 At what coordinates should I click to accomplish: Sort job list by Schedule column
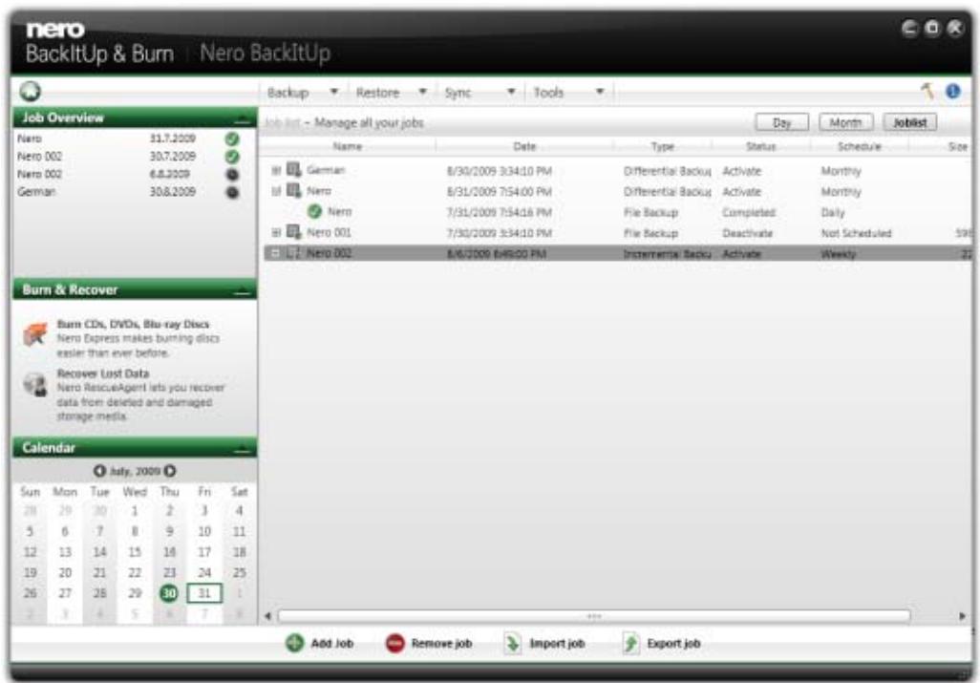pyautogui.click(x=860, y=146)
